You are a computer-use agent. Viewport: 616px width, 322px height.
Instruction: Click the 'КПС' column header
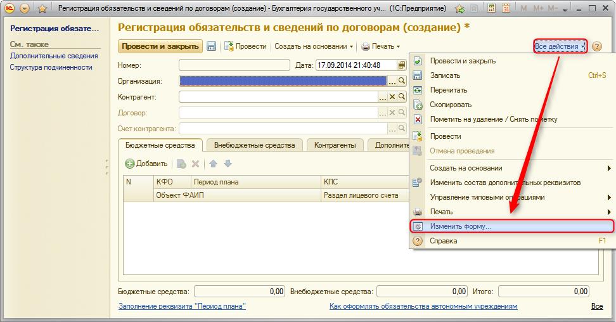point(366,182)
